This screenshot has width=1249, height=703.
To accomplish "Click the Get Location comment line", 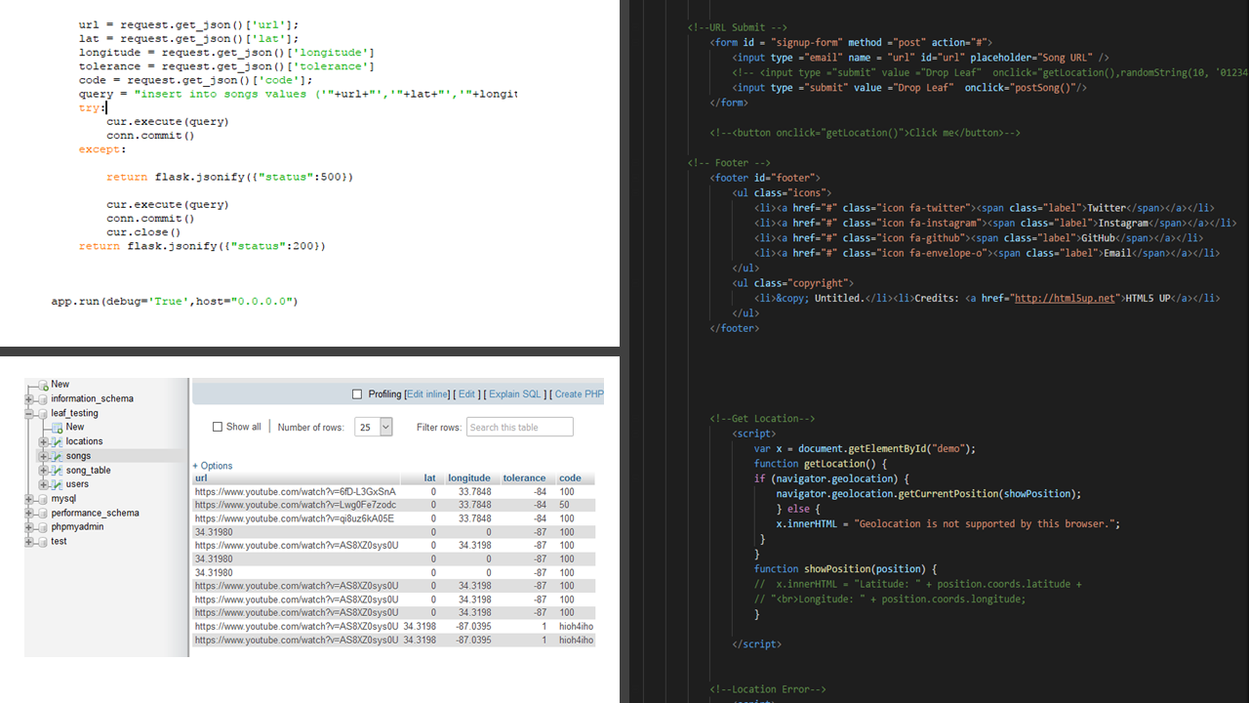I will click(762, 419).
